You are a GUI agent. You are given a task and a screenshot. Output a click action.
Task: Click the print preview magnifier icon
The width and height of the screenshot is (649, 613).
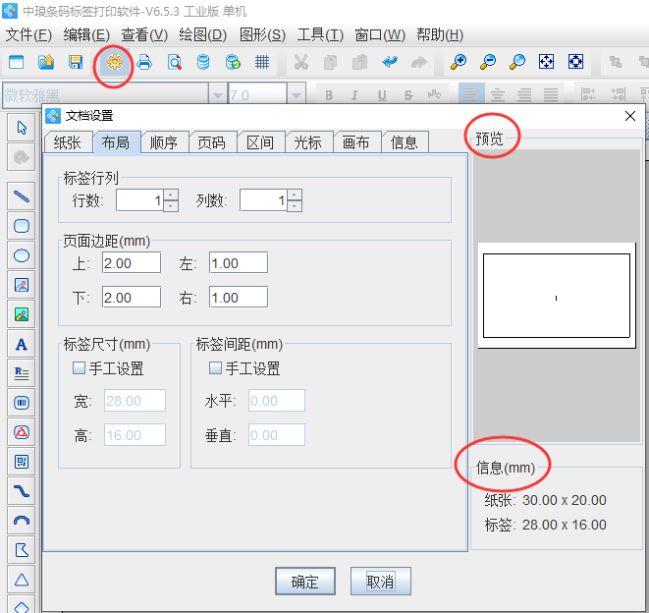click(x=174, y=62)
